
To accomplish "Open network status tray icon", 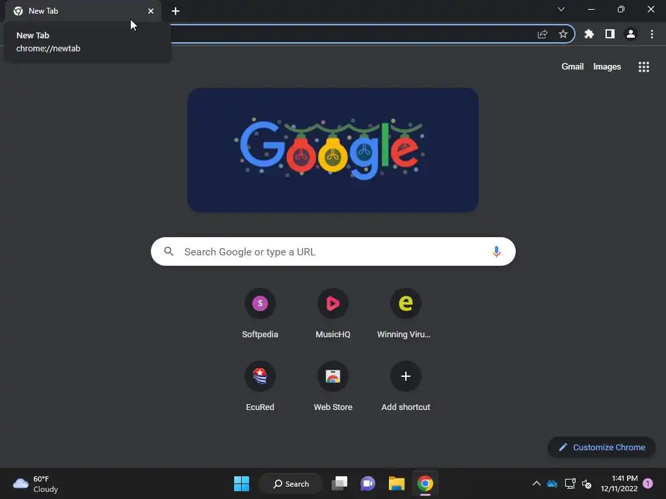I will (x=570, y=483).
